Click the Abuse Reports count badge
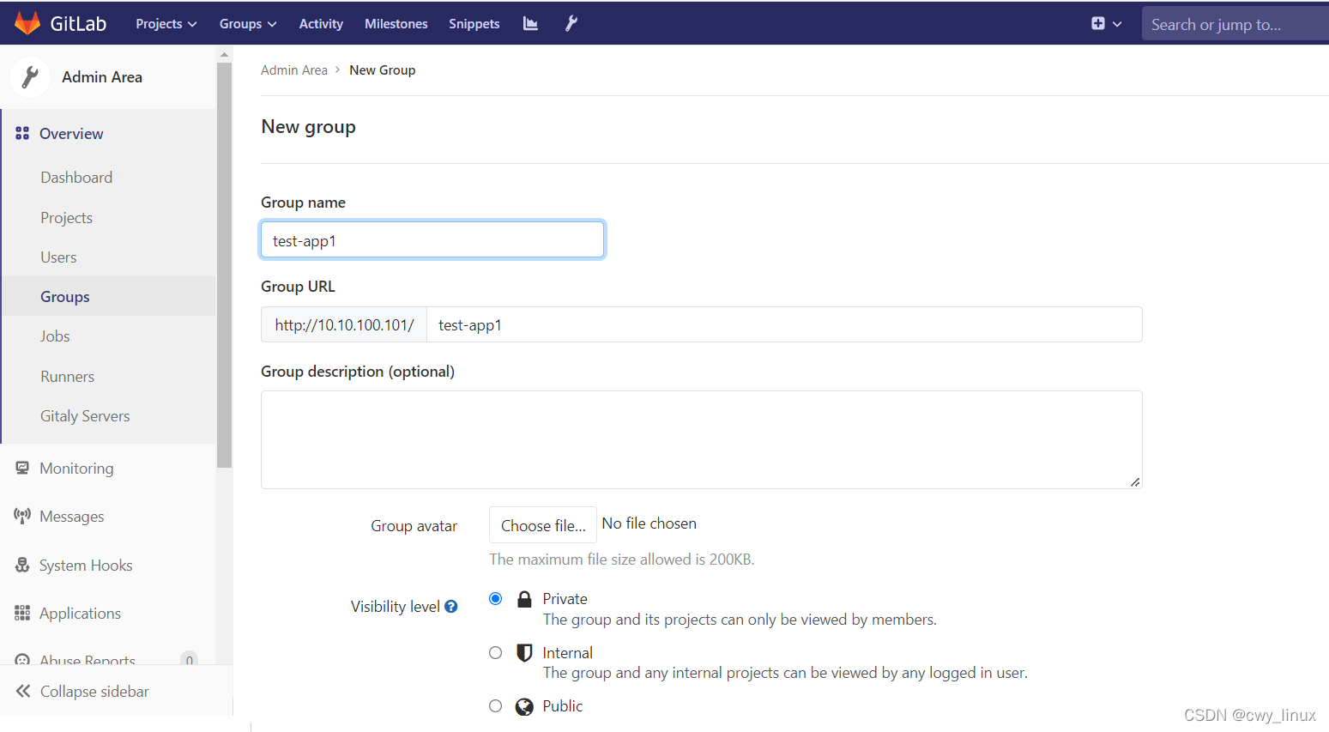Viewport: 1329px width, 732px height. (189, 659)
